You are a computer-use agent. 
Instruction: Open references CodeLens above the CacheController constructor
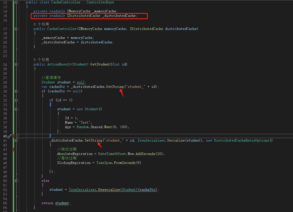pos(41,24)
